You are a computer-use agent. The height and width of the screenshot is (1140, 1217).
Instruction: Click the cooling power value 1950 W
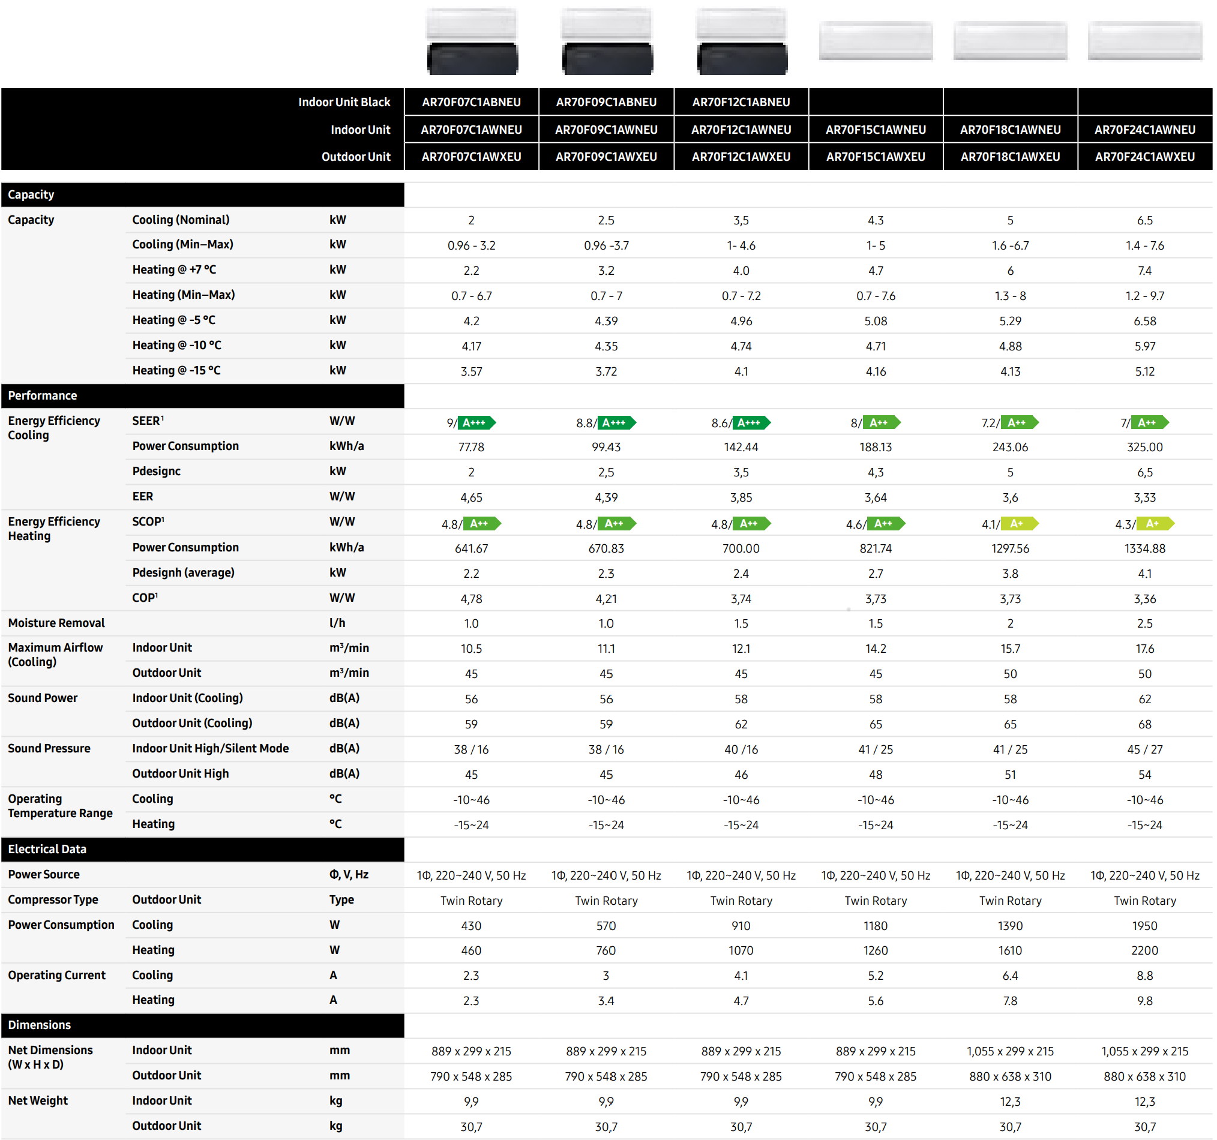1146,926
